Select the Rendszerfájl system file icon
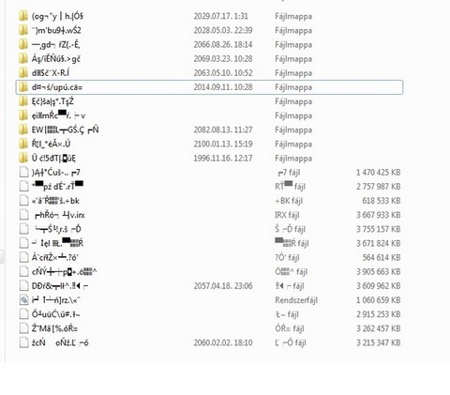Image resolution: width=450 pixels, height=395 pixels. pos(23,300)
